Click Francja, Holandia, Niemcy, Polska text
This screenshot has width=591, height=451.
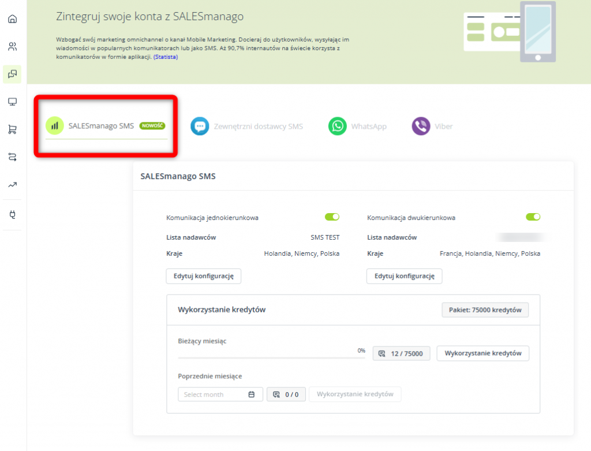(x=489, y=254)
